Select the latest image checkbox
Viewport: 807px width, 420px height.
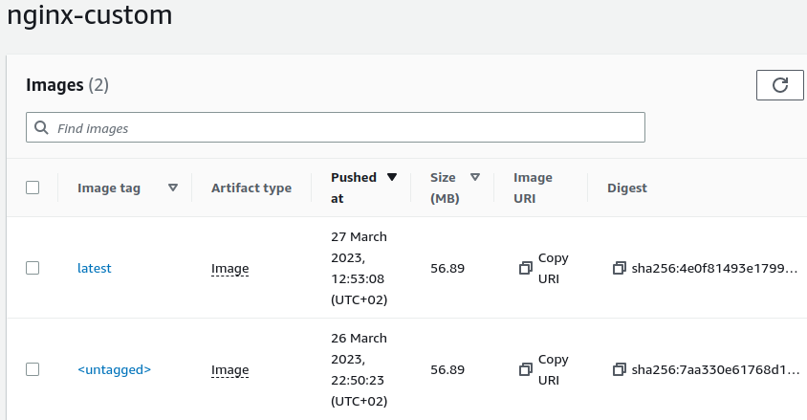(x=33, y=269)
